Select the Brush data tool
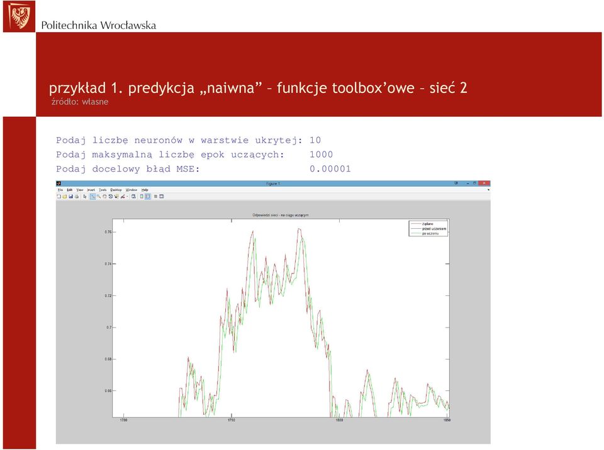This screenshot has height=450, width=604. coord(123,196)
